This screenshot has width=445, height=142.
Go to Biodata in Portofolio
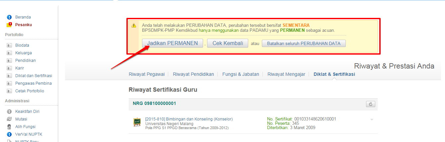[x=22, y=45]
